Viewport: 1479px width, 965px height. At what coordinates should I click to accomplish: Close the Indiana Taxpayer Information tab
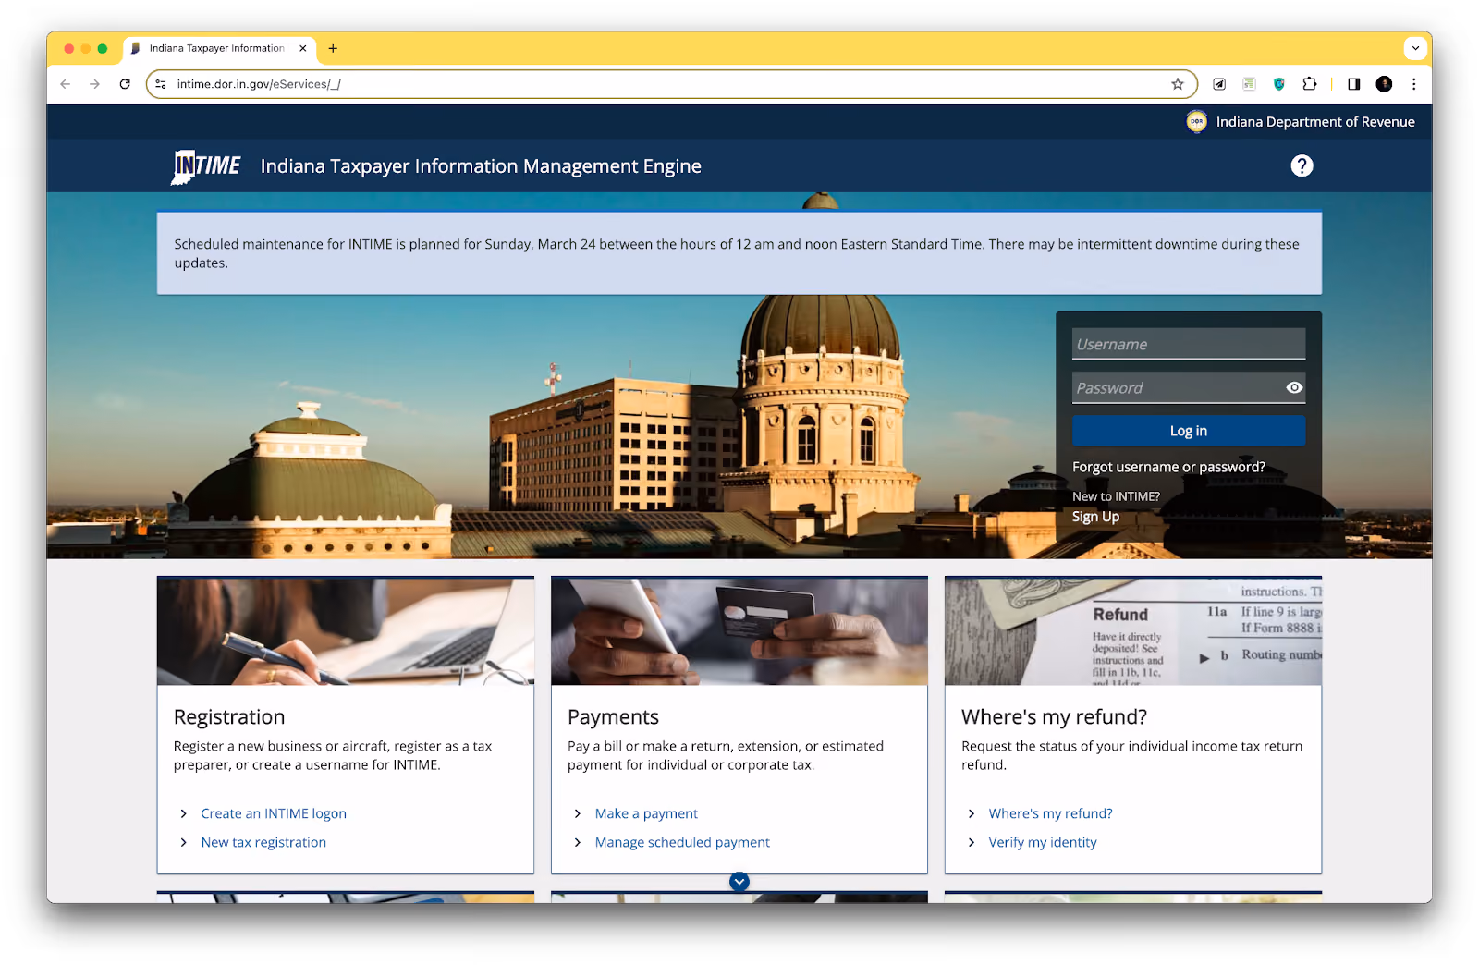click(x=302, y=48)
